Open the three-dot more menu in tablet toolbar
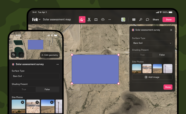The height and width of the screenshot is (114, 186). (x=110, y=19)
